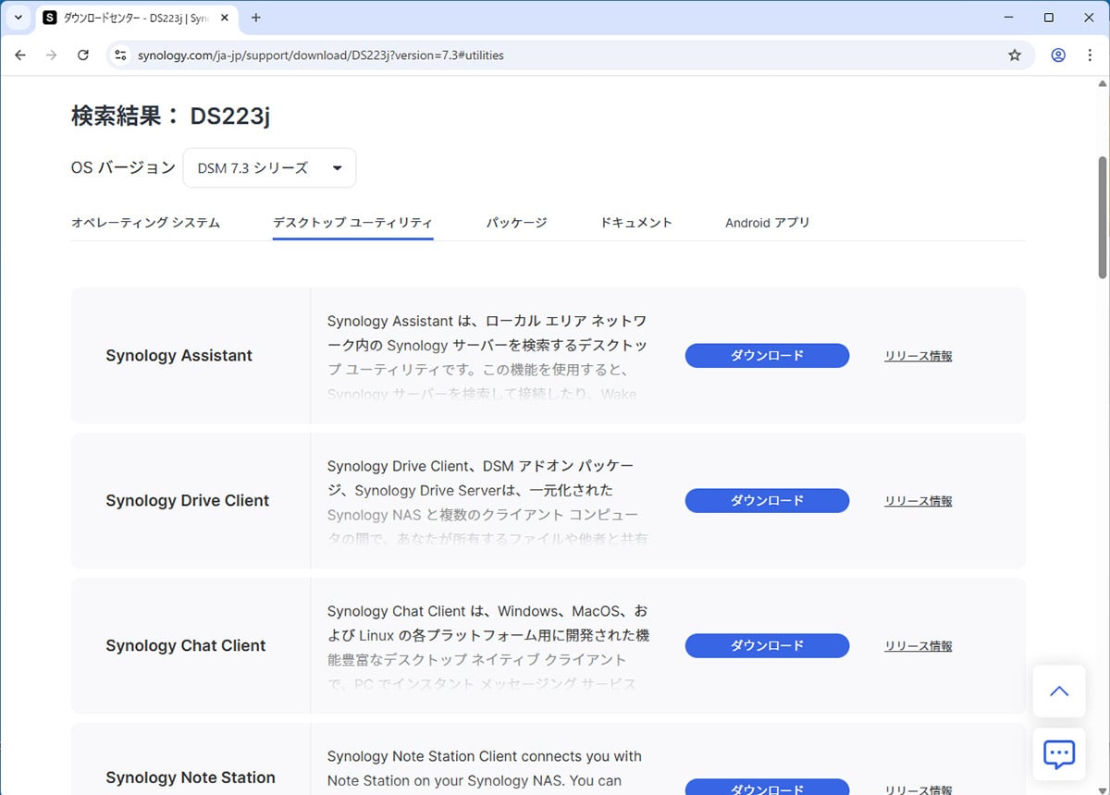Open the chat support bubble icon
1110x795 pixels.
pos(1059,754)
